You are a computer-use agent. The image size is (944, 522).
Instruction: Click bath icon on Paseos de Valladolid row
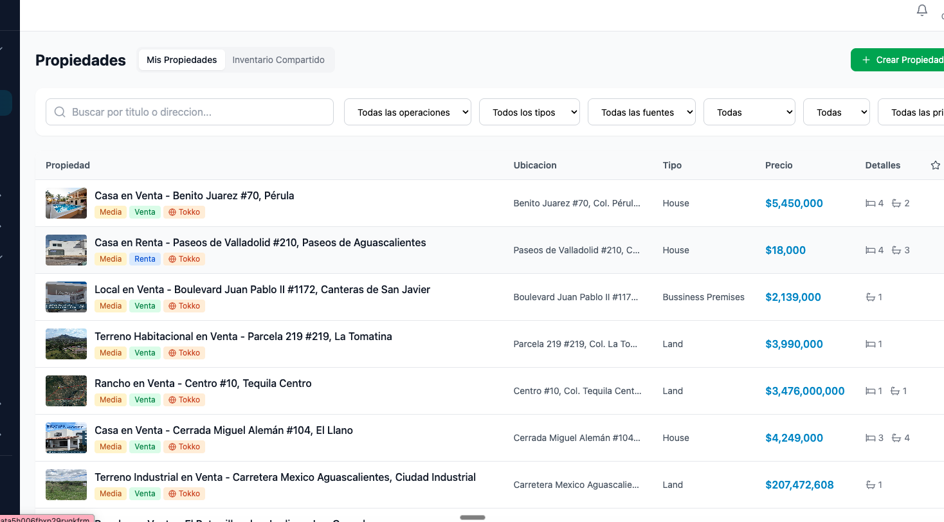[896, 250]
